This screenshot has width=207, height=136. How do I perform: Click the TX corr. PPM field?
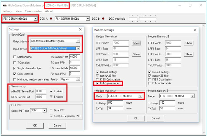(75, 62)
